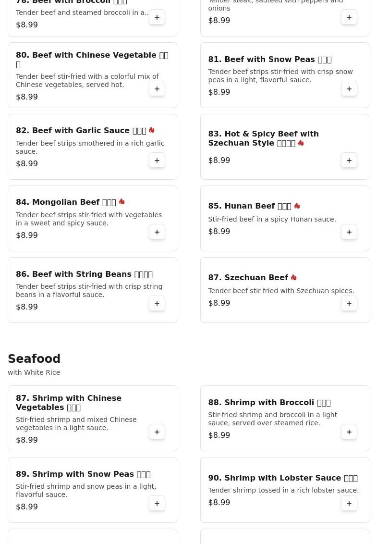Open Mongolian Beef item title

pos(66,202)
